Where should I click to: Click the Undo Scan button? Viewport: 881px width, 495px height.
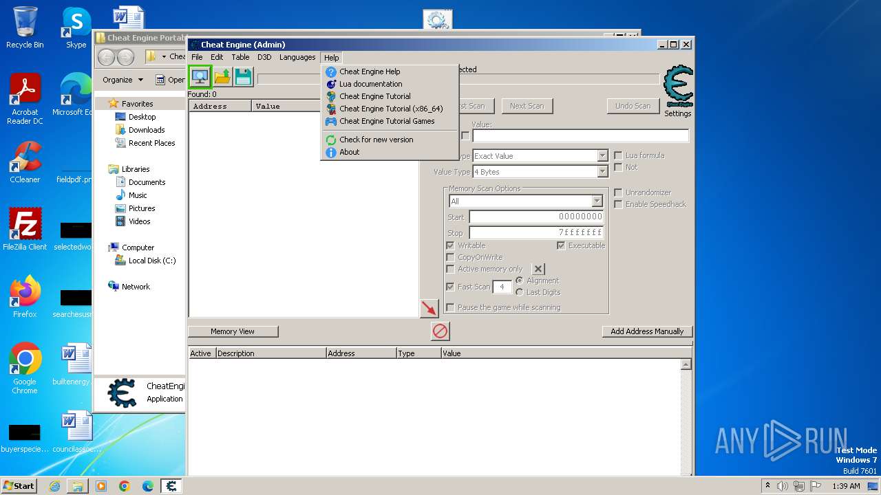[x=633, y=106]
